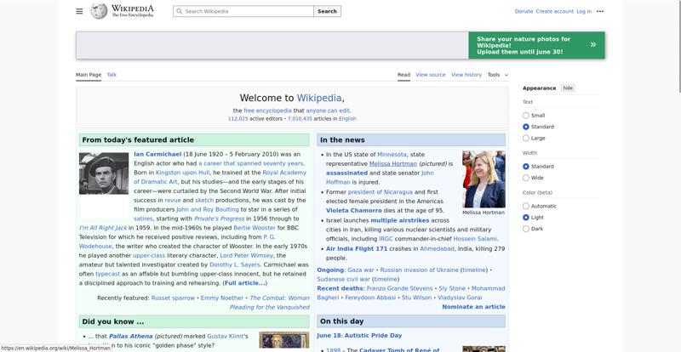Choose the Automatic color mode
681x352 pixels.
pyautogui.click(x=526, y=206)
